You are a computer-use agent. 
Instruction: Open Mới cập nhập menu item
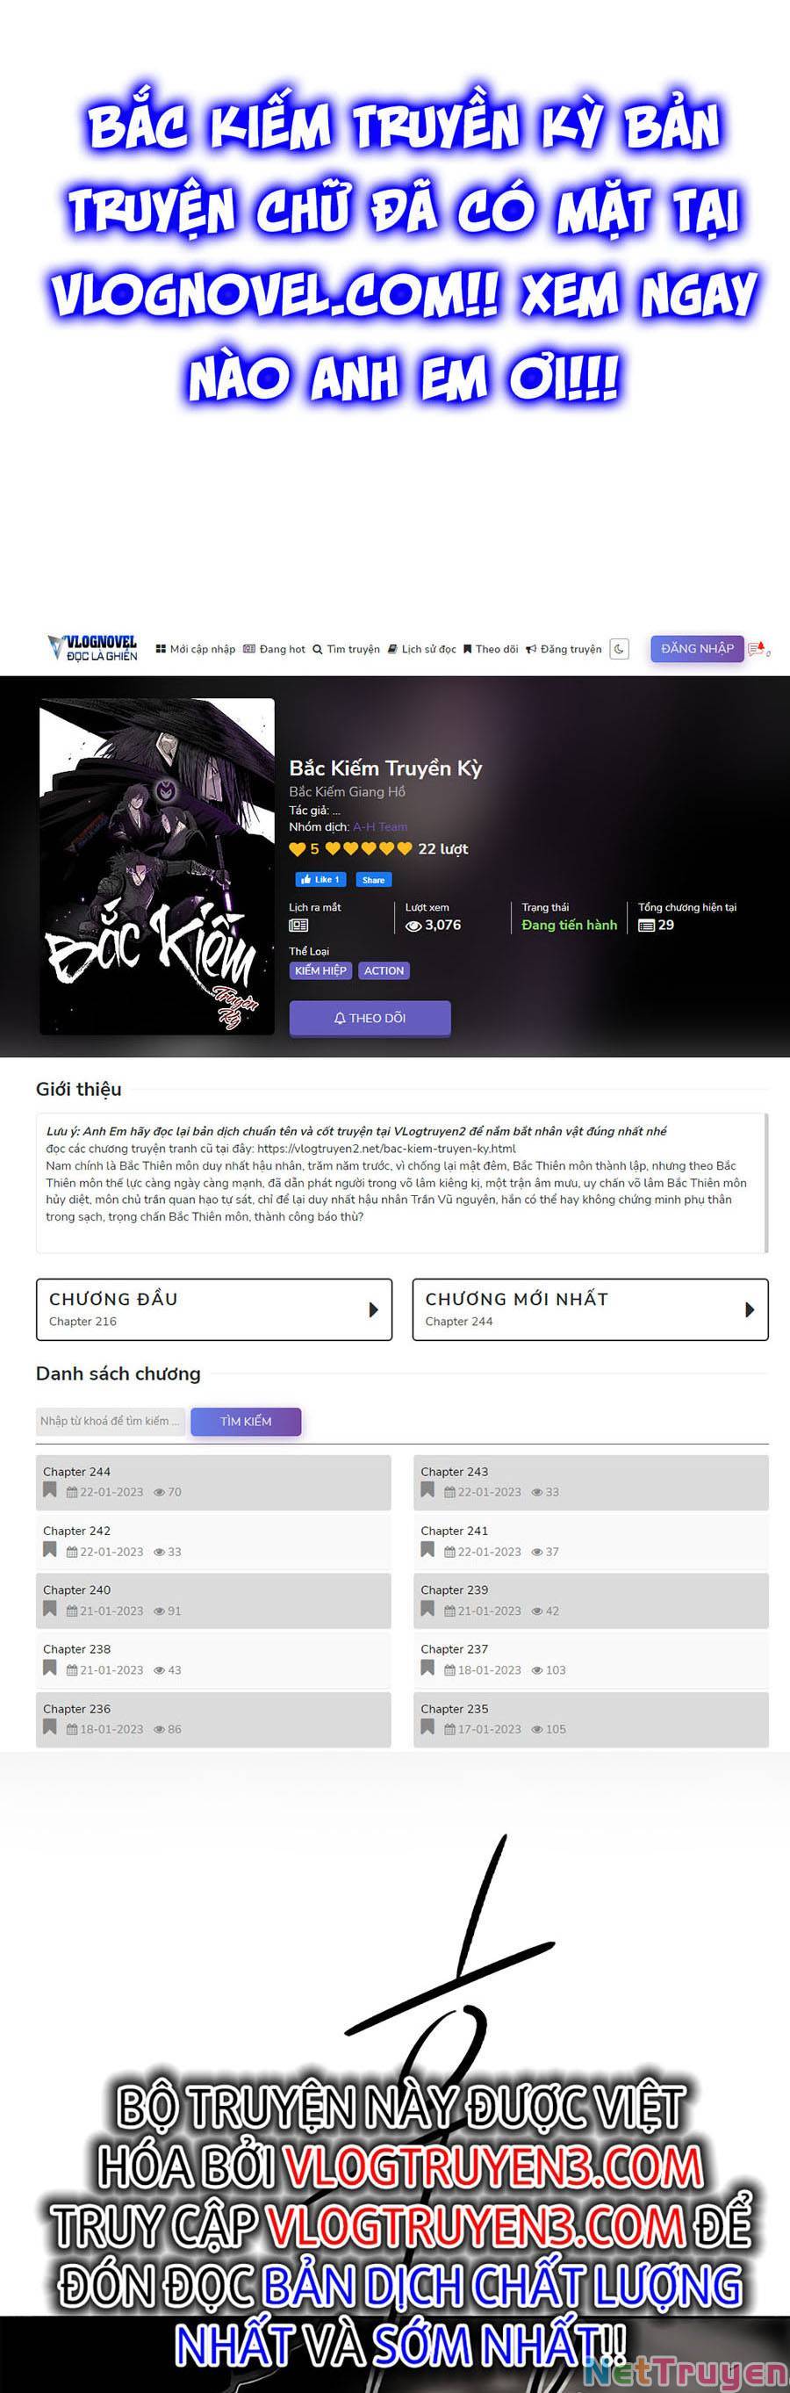pos(195,649)
